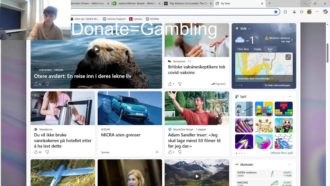Launch the shiba dog with bees game
330x186 pixels.
[264, 125]
